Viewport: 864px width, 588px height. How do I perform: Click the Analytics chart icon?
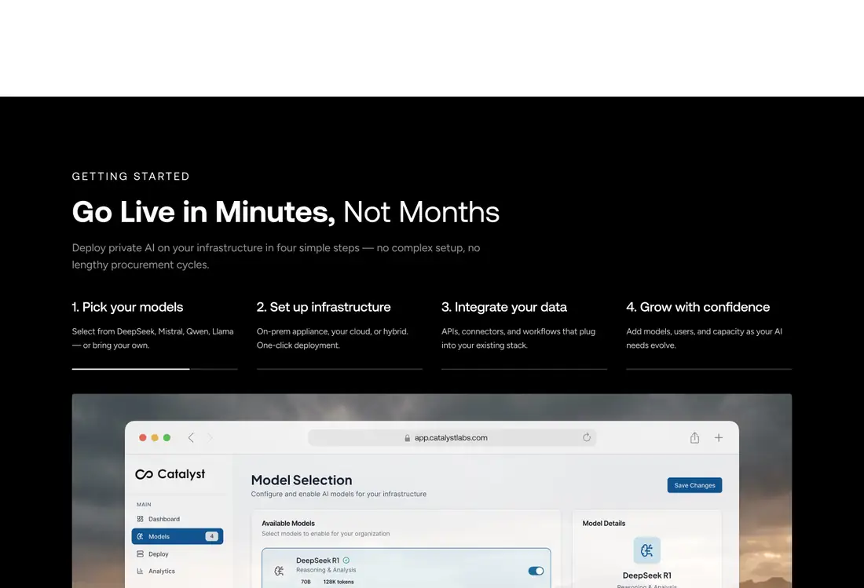[140, 571]
